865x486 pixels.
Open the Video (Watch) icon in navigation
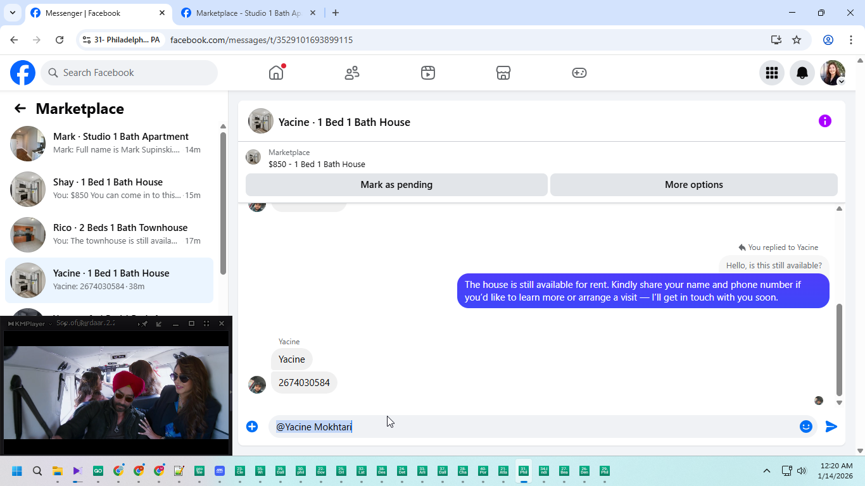coord(428,73)
